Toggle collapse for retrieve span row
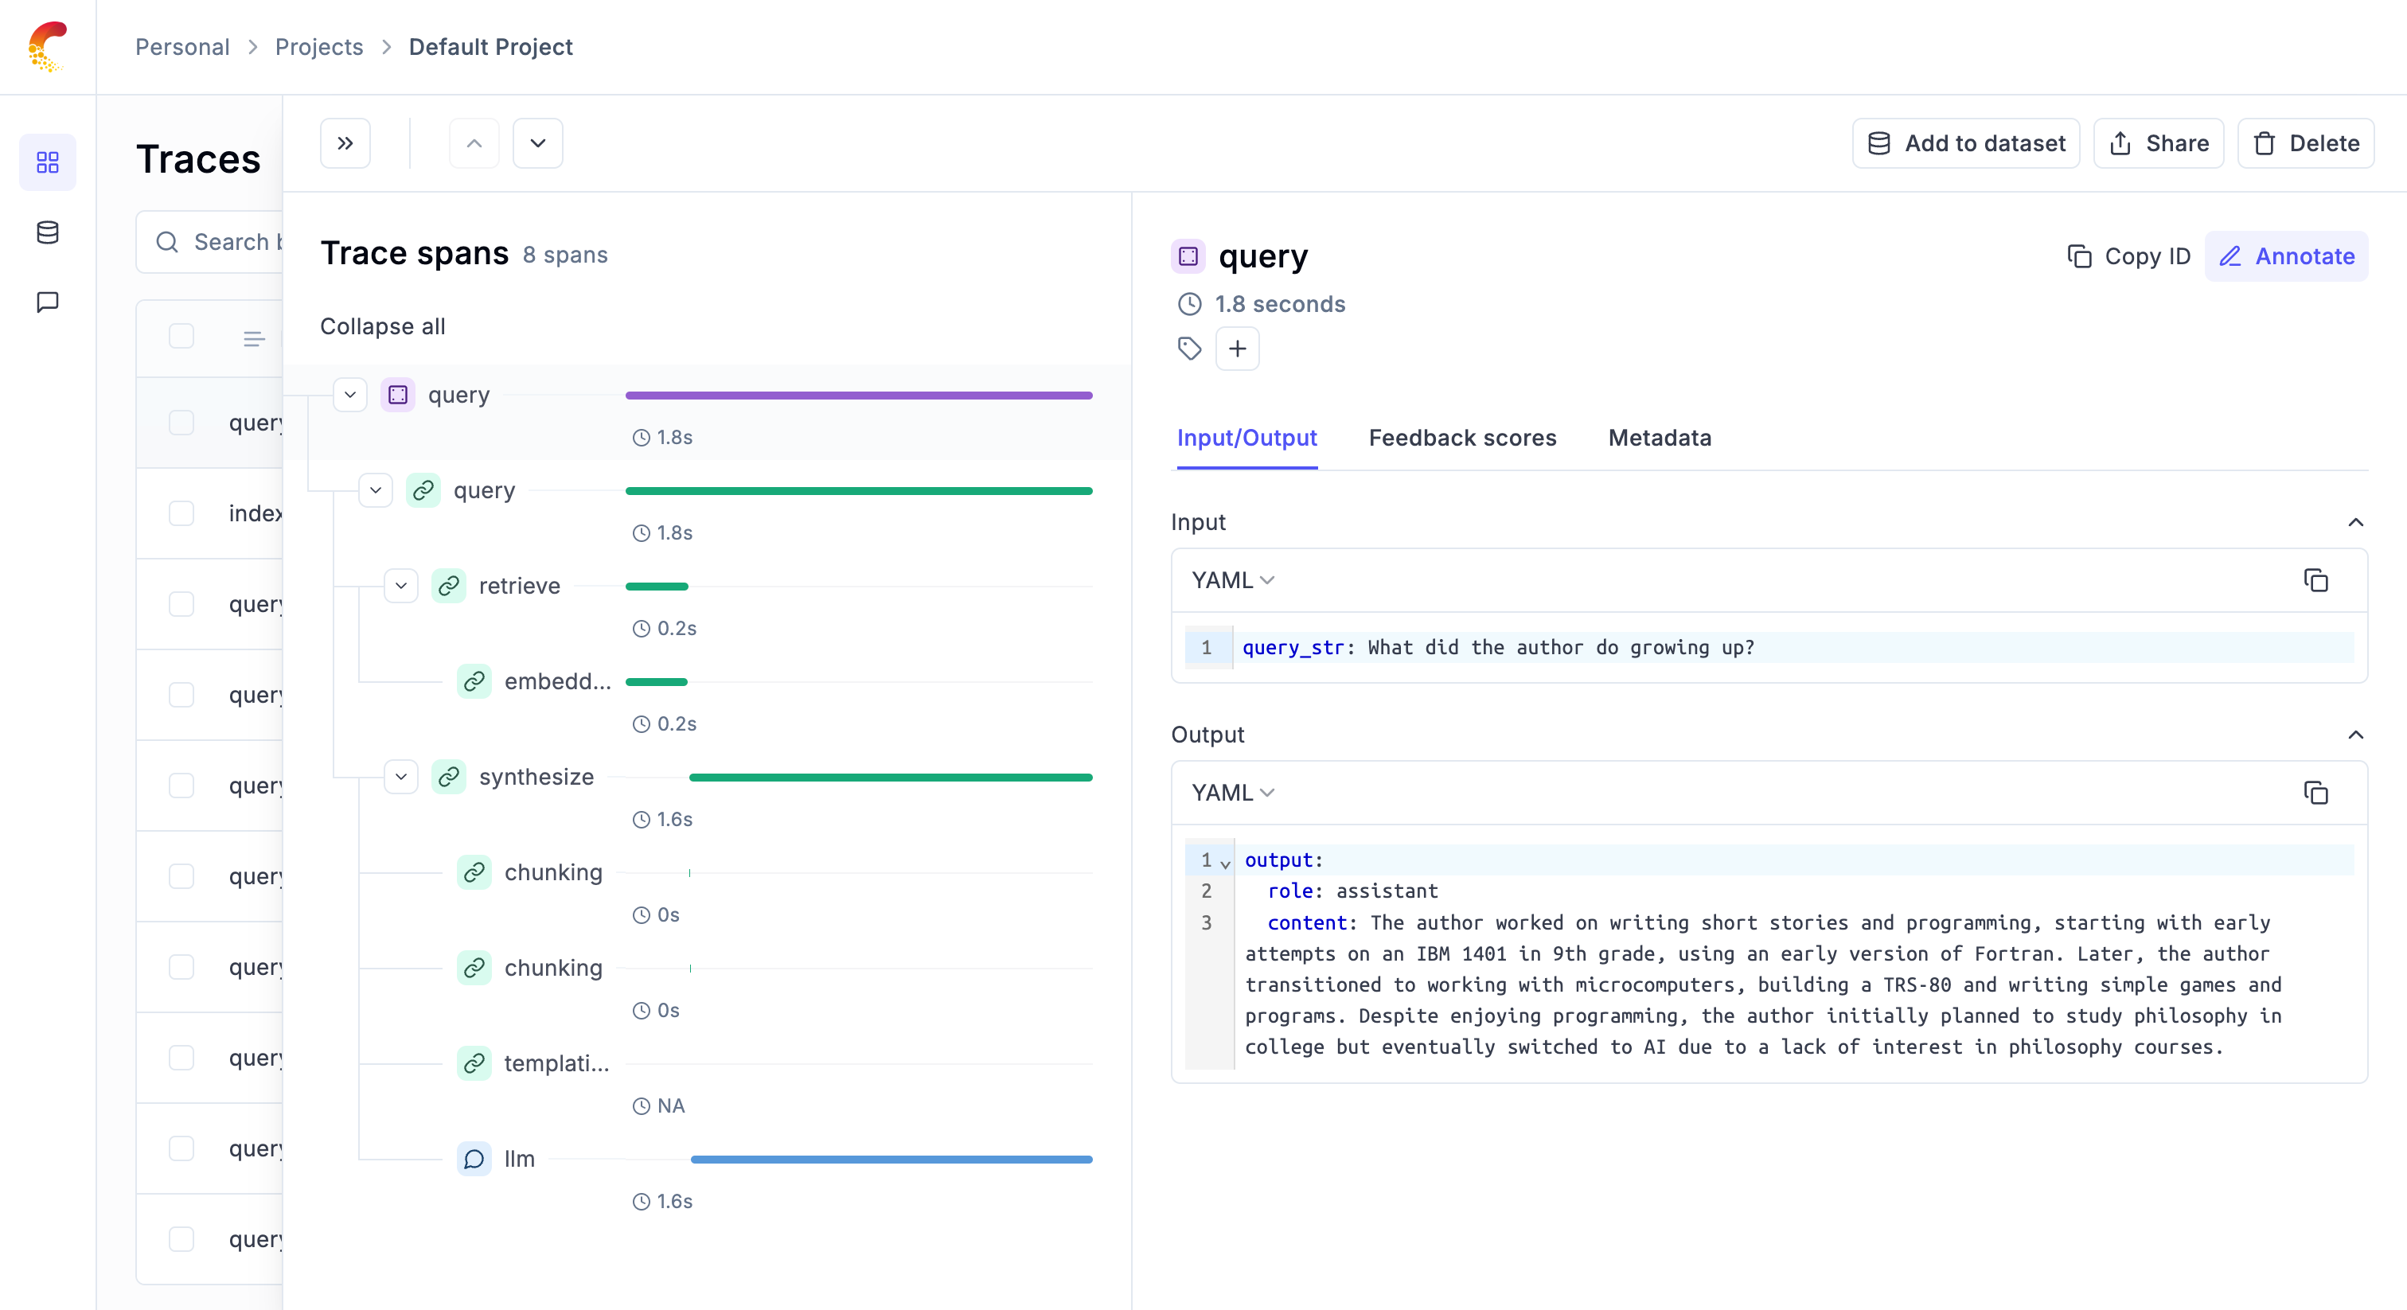Image resolution: width=2407 pixels, height=1310 pixels. pyautogui.click(x=399, y=584)
